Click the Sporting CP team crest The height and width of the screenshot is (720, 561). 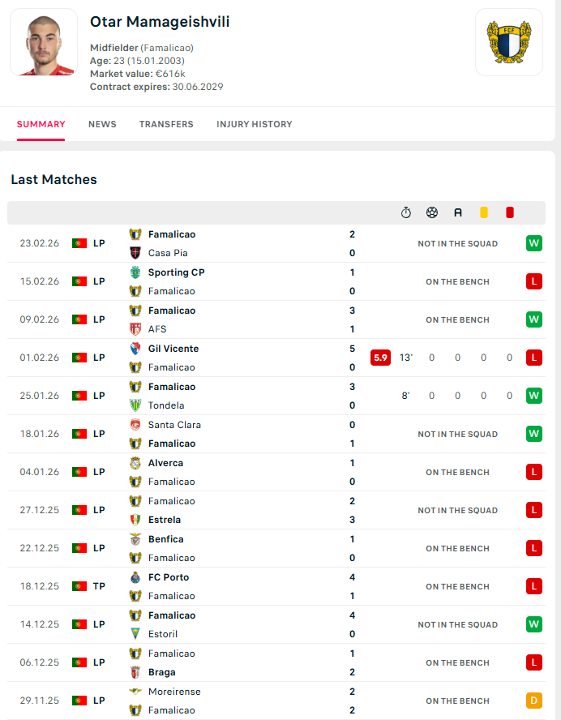pyautogui.click(x=135, y=272)
